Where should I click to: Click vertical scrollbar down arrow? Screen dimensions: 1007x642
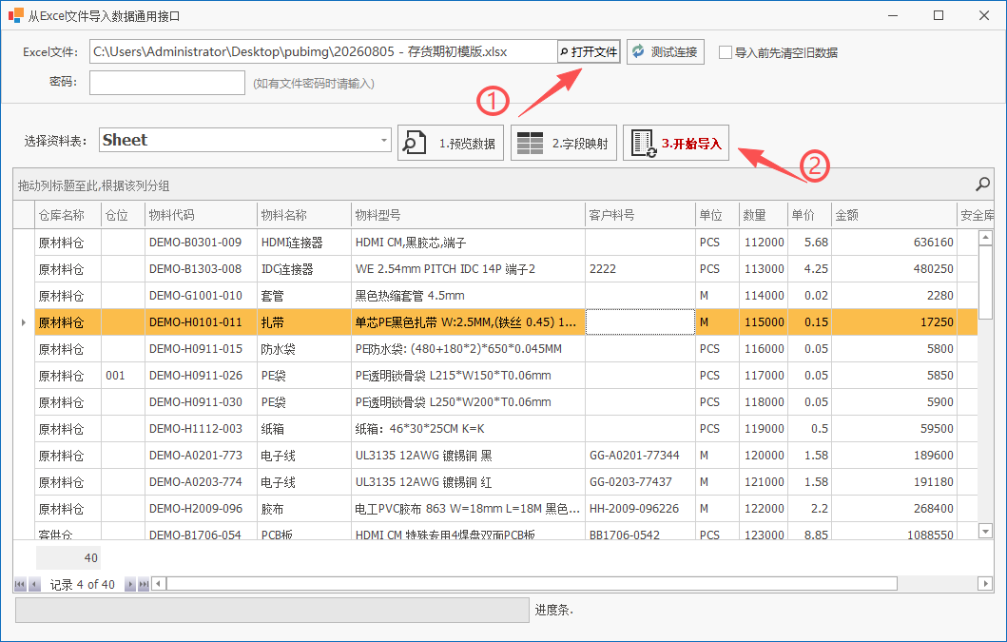[985, 531]
